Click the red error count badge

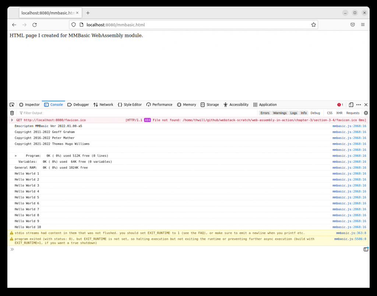click(340, 105)
